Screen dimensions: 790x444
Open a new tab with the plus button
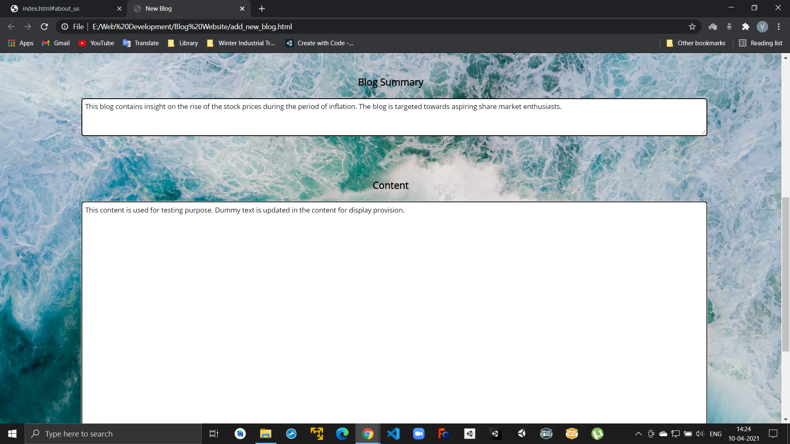262,9
